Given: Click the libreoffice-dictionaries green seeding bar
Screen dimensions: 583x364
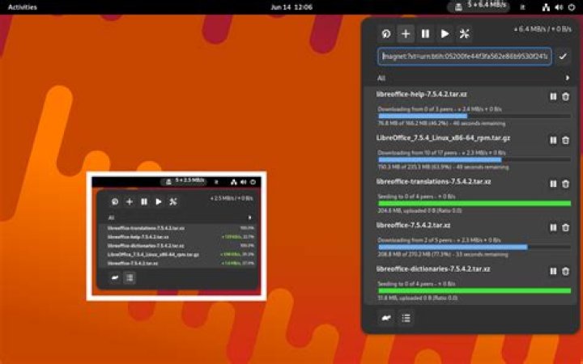Looking at the screenshot, I should (x=474, y=291).
